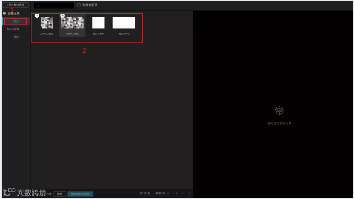Image resolution: width=354 pixels, height=199 pixels.
Task: Click the 创意元素 folder icon
Action: (4, 13)
